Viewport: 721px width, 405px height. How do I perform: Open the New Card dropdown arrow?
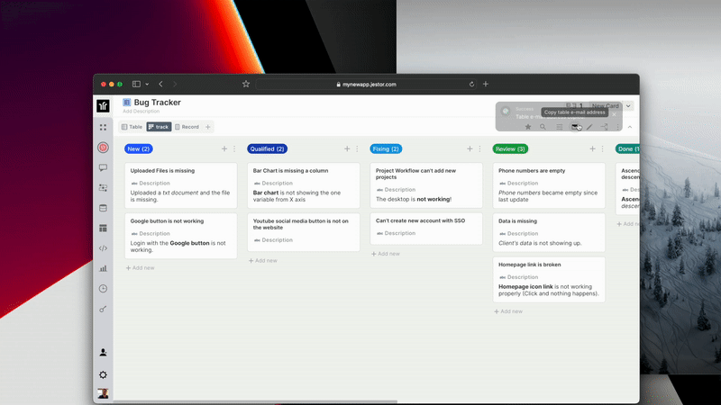click(628, 106)
